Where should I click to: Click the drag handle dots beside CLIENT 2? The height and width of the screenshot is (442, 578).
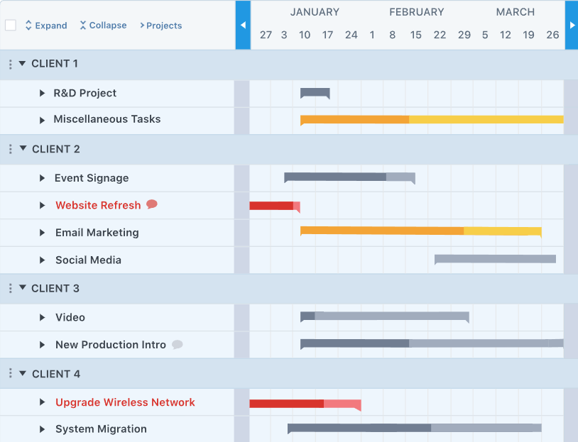point(11,149)
